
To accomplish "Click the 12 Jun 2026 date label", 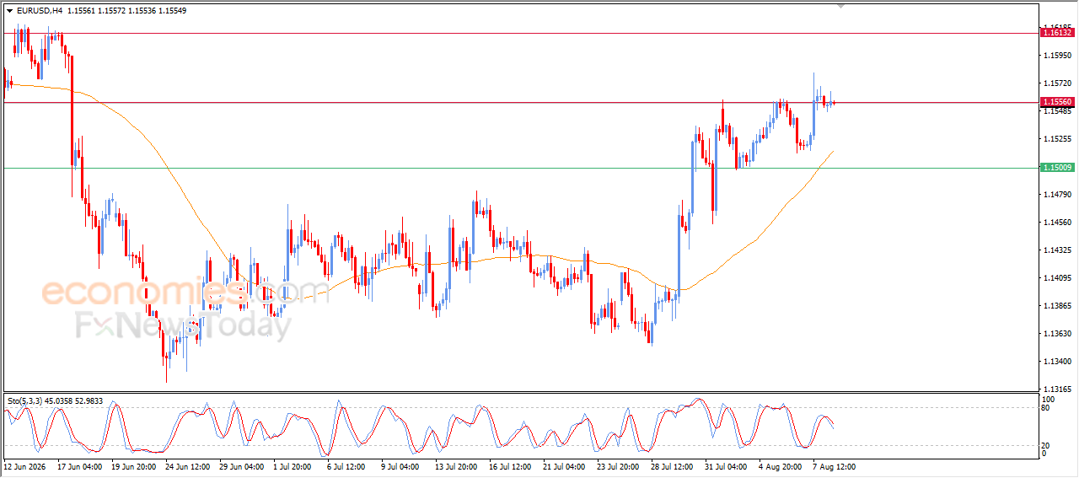I will coord(24,465).
